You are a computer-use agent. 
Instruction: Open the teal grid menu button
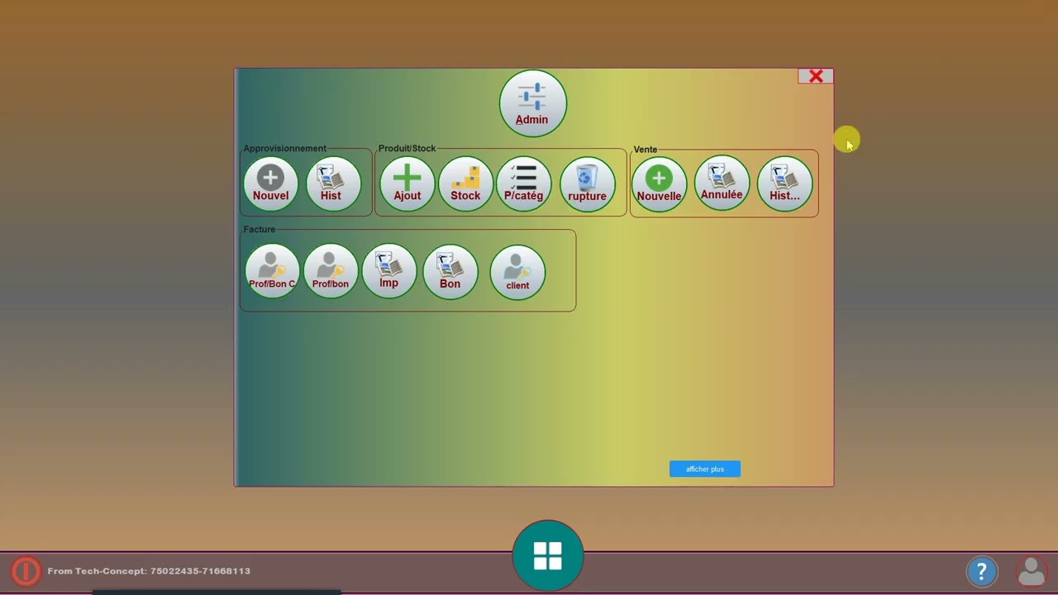click(x=548, y=555)
